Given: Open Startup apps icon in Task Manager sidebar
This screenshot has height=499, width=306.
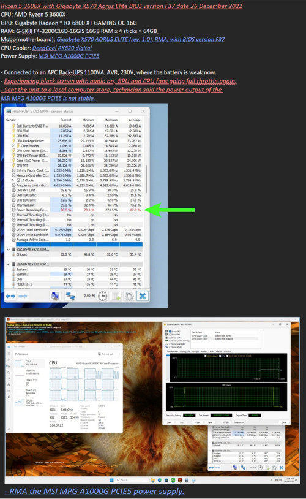Looking at the screenshot, I should (x=9, y=378).
